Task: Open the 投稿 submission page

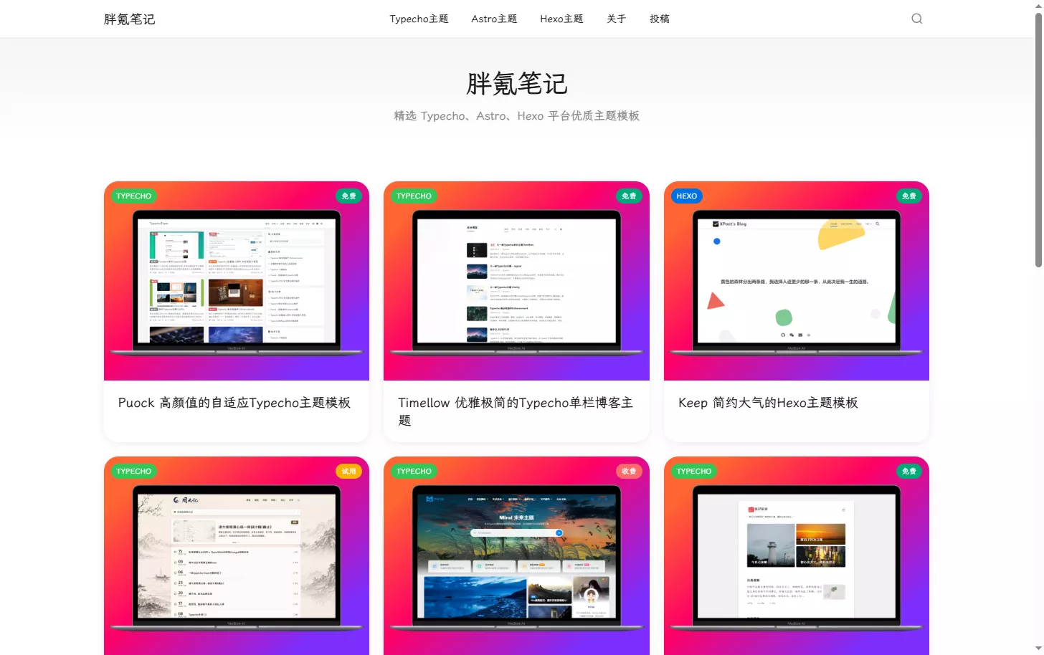Action: coord(660,19)
